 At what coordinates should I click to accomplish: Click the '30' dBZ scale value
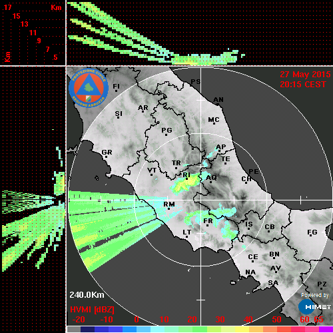[x=220, y=320]
